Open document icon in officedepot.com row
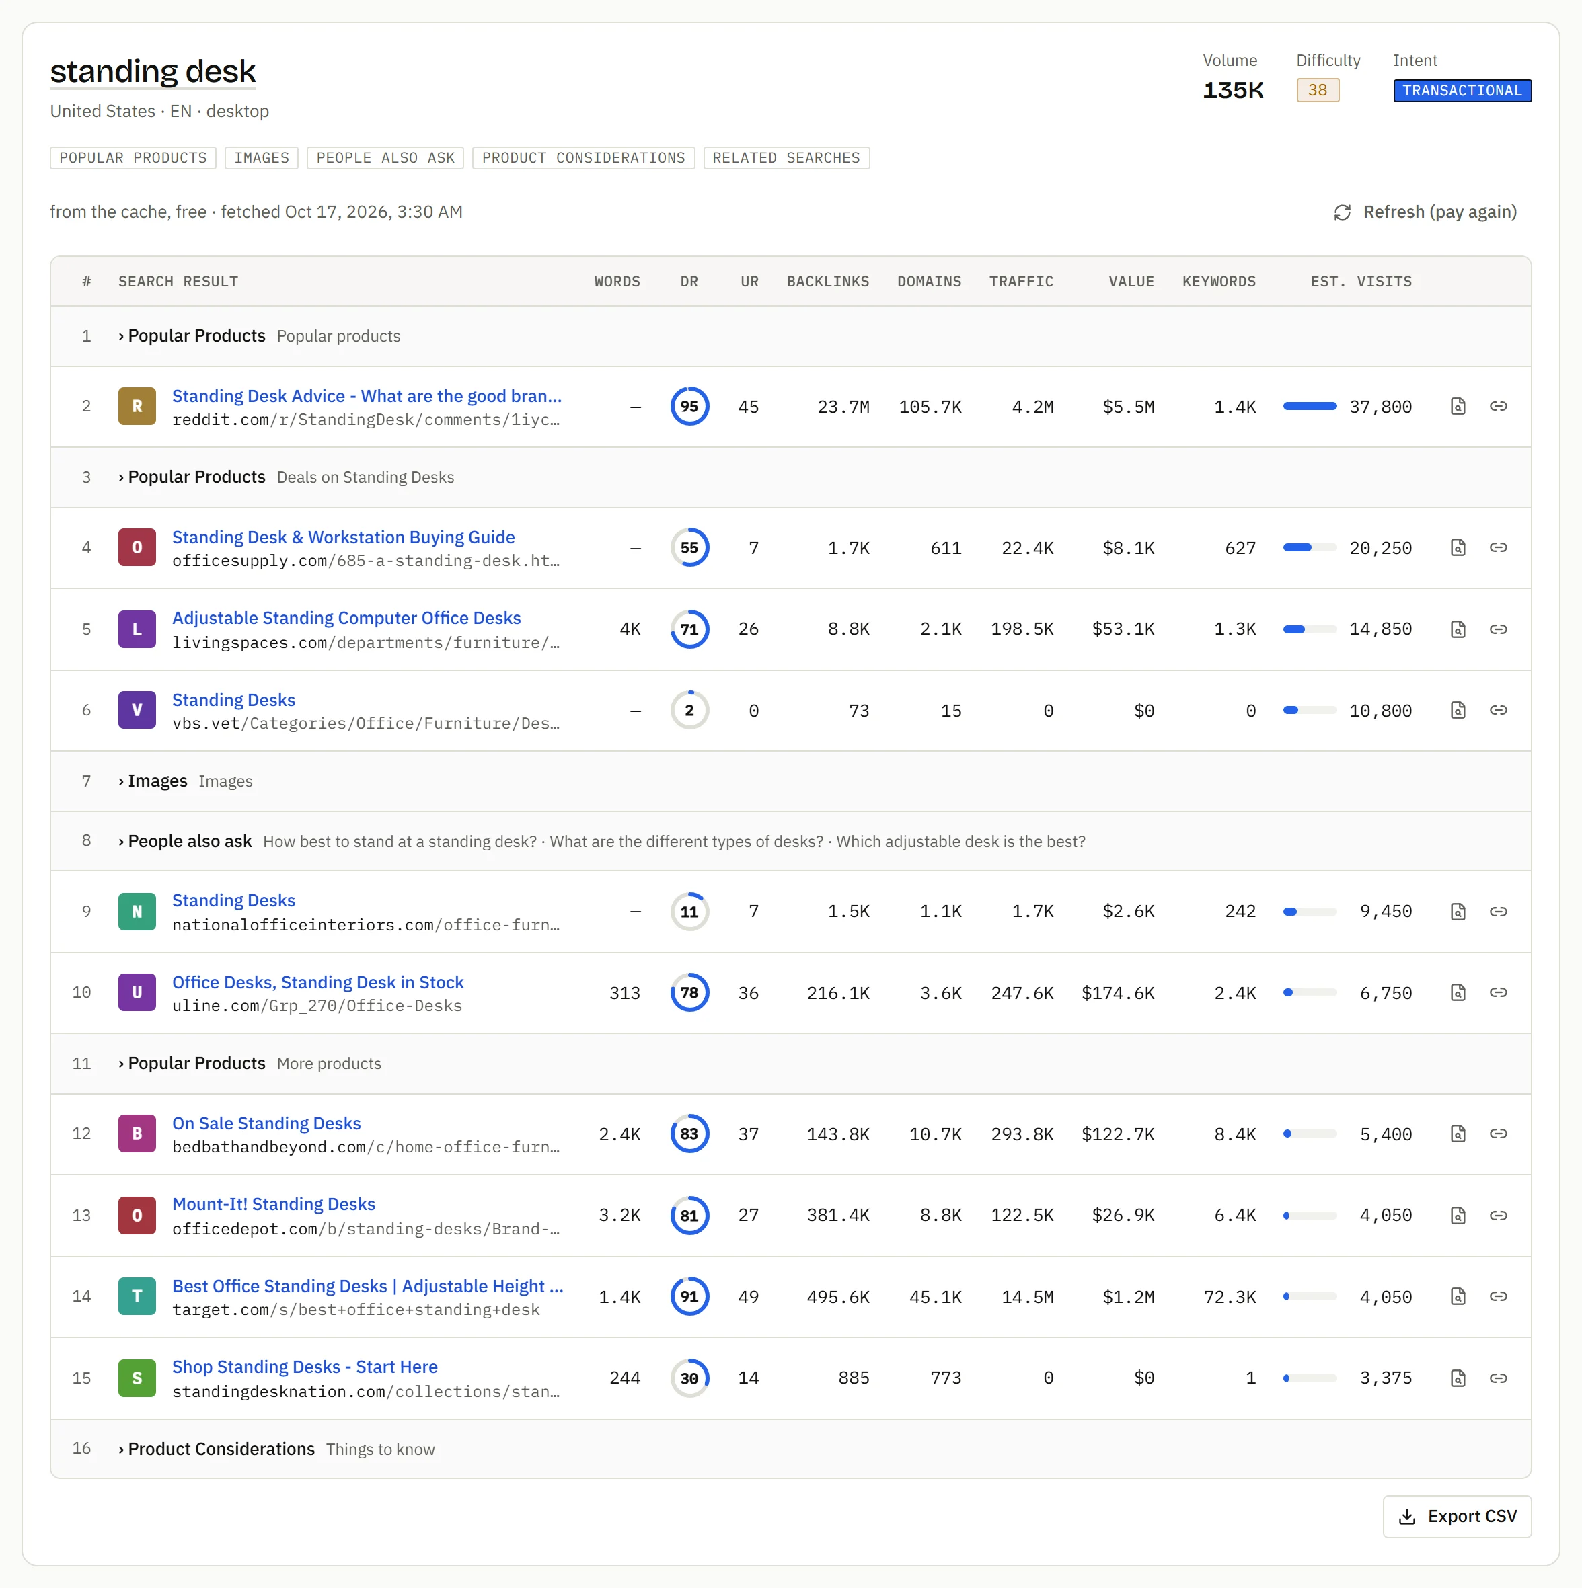1582x1588 pixels. point(1458,1215)
